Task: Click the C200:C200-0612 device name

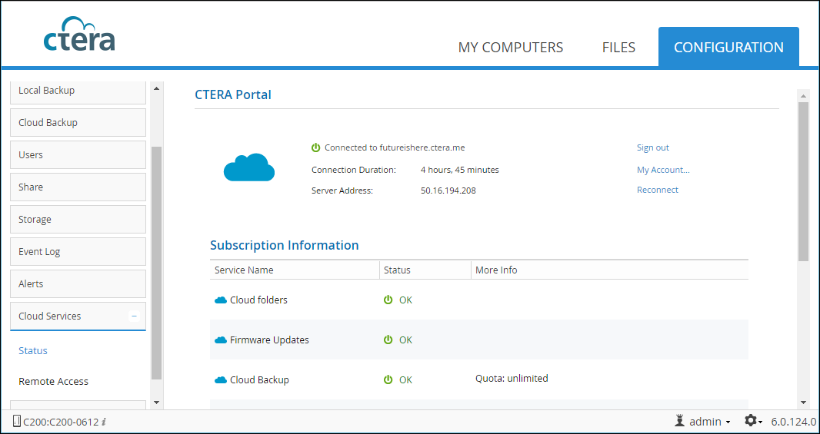Action: coord(61,422)
